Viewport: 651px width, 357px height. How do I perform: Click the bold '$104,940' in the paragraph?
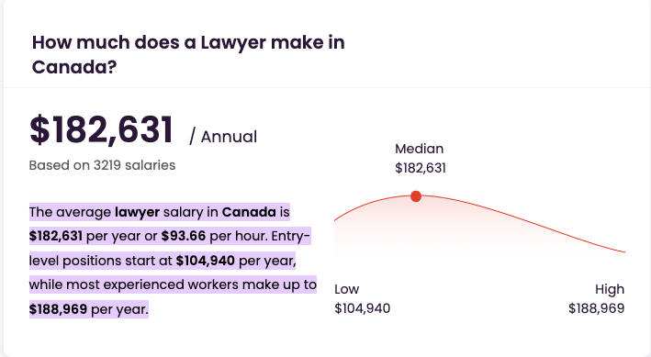click(x=205, y=261)
